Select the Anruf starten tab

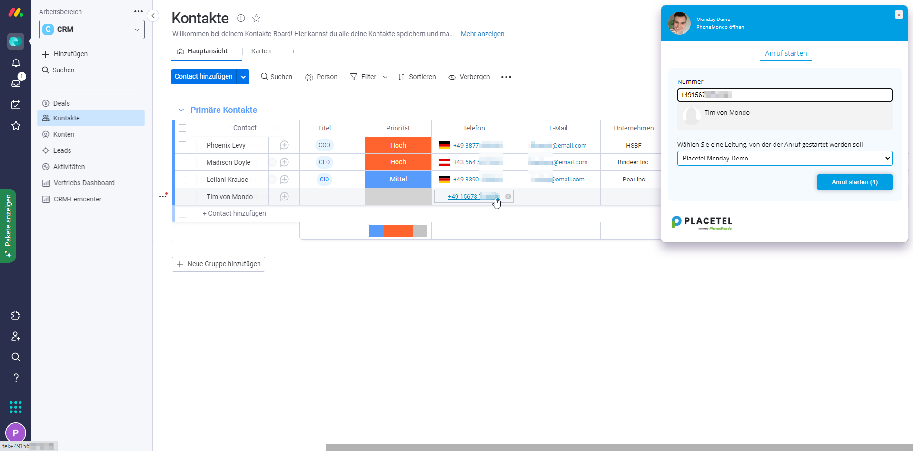pos(786,53)
